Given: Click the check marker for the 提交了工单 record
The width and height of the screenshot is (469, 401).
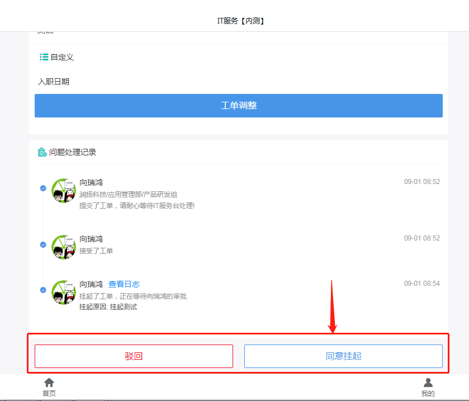Looking at the screenshot, I should click(43, 188).
